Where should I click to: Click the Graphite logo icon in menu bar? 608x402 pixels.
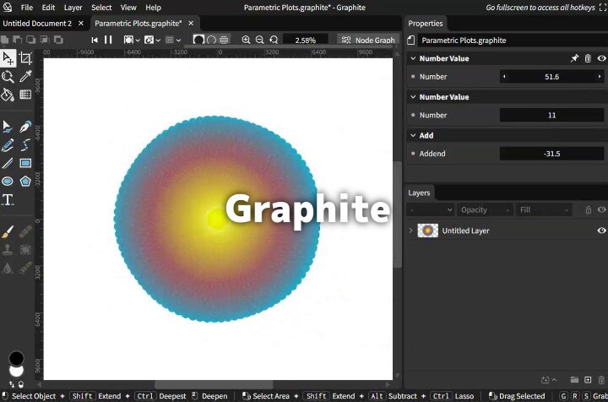(x=8, y=8)
